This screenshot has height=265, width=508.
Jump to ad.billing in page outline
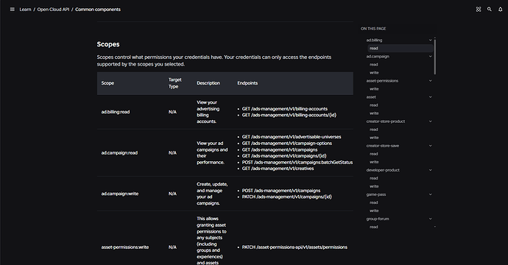point(374,40)
